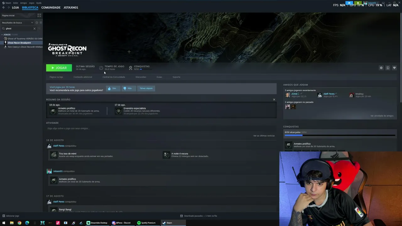
Task: Click the 'Adicionar jogo' button
Action: [x=11, y=216]
